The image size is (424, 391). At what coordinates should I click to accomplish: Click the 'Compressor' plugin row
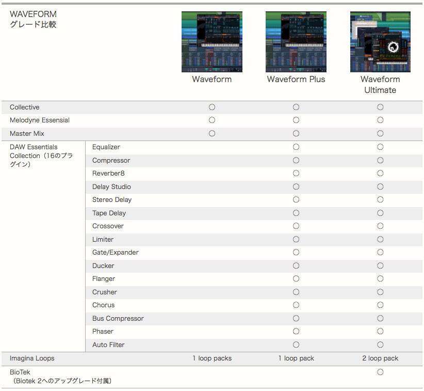(x=254, y=160)
